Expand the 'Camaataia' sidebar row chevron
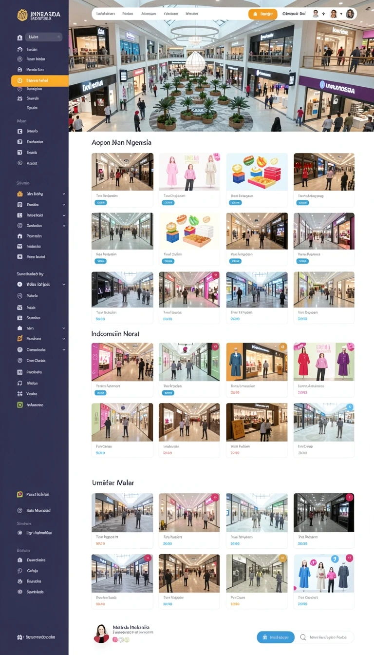Image resolution: width=374 pixels, height=655 pixels. 64,349
